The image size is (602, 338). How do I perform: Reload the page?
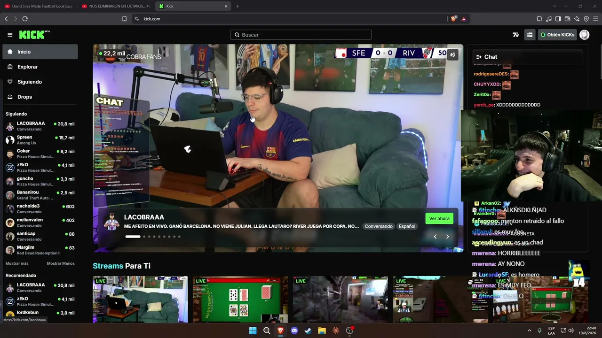[x=25, y=19]
